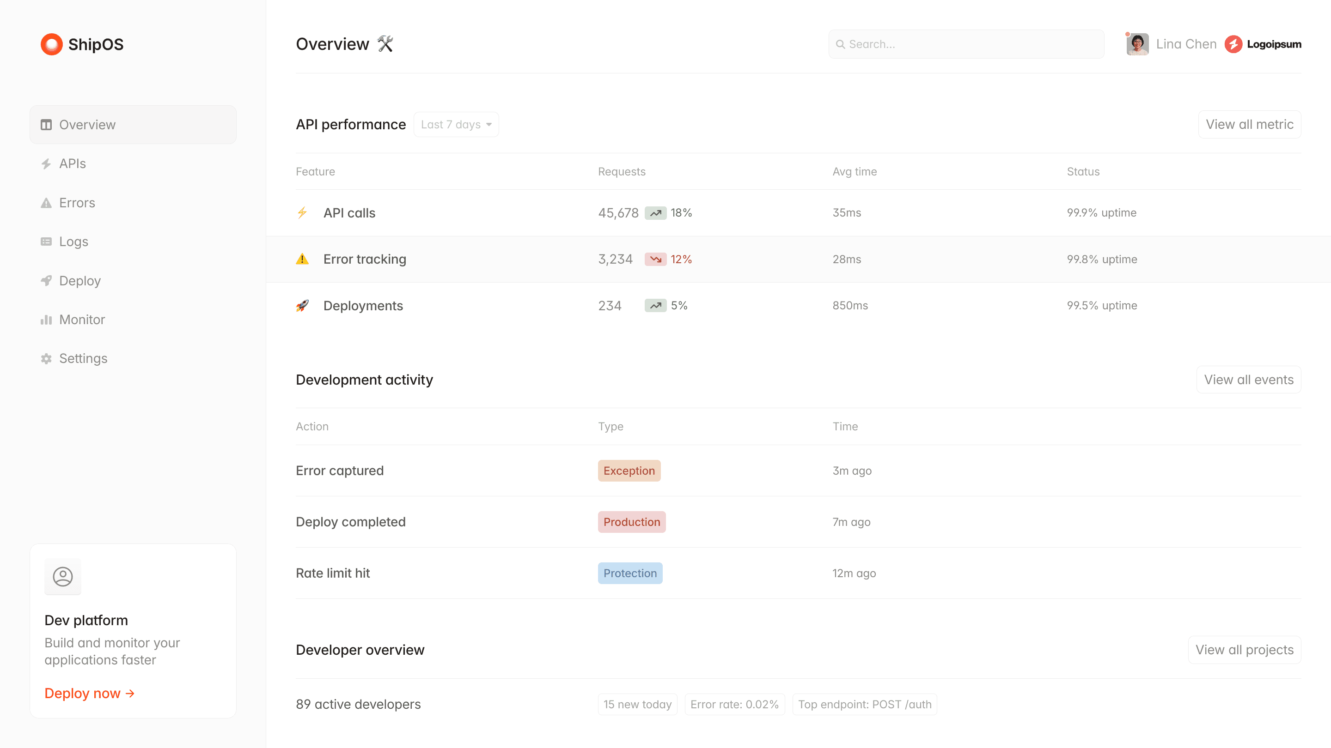Screen dimensions: 1331x748
Task: Click the ShipOS logo icon
Action: pos(51,44)
